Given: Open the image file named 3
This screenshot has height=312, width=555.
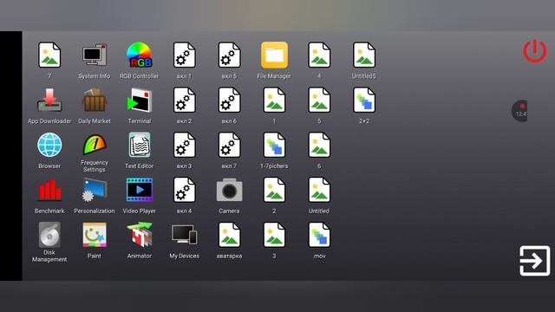Looking at the screenshot, I should (274, 235).
